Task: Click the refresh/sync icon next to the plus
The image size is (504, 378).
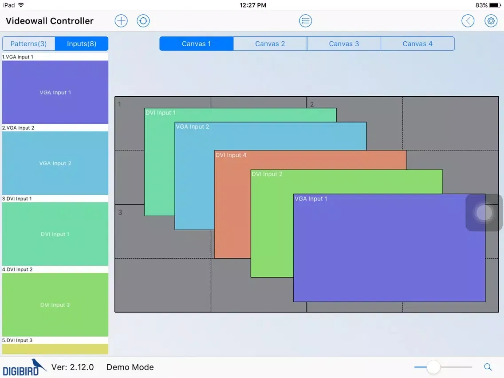Action: [x=143, y=20]
